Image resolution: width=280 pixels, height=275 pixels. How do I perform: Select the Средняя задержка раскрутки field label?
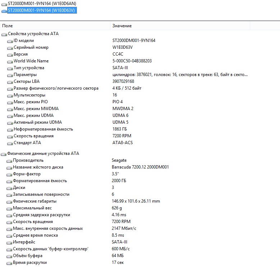pyautogui.click(x=41, y=215)
